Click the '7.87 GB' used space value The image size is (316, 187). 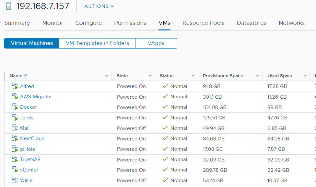coord(276,149)
